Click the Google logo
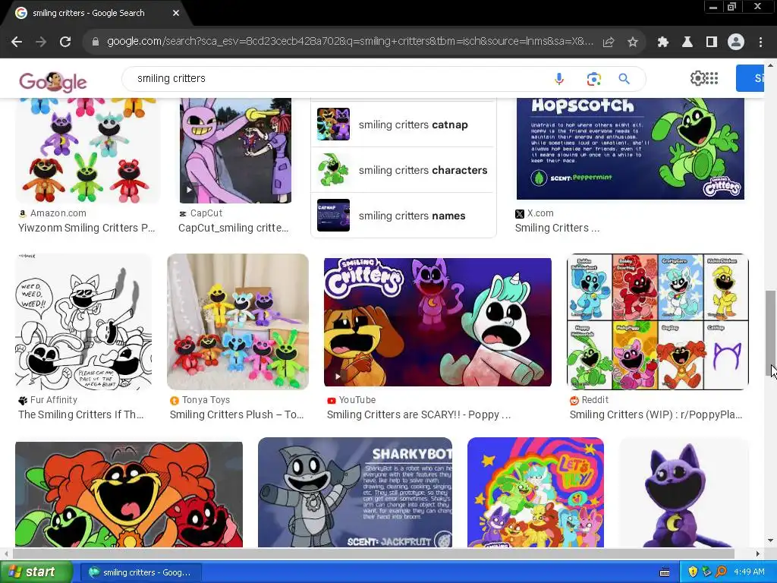 coord(53,80)
